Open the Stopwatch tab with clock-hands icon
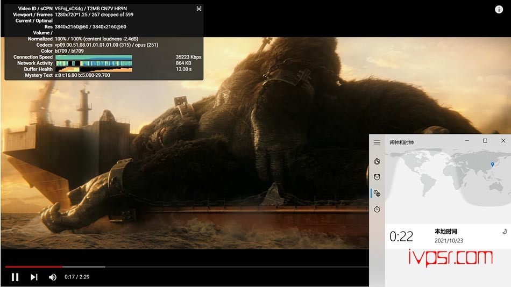This screenshot has height=287, width=511. (x=377, y=209)
